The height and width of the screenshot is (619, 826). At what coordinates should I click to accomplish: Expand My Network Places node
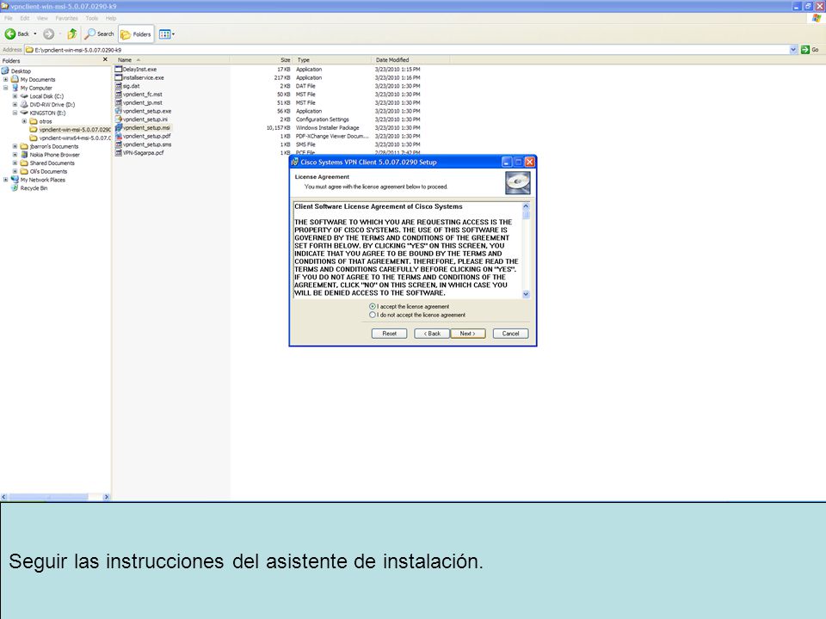tap(6, 180)
